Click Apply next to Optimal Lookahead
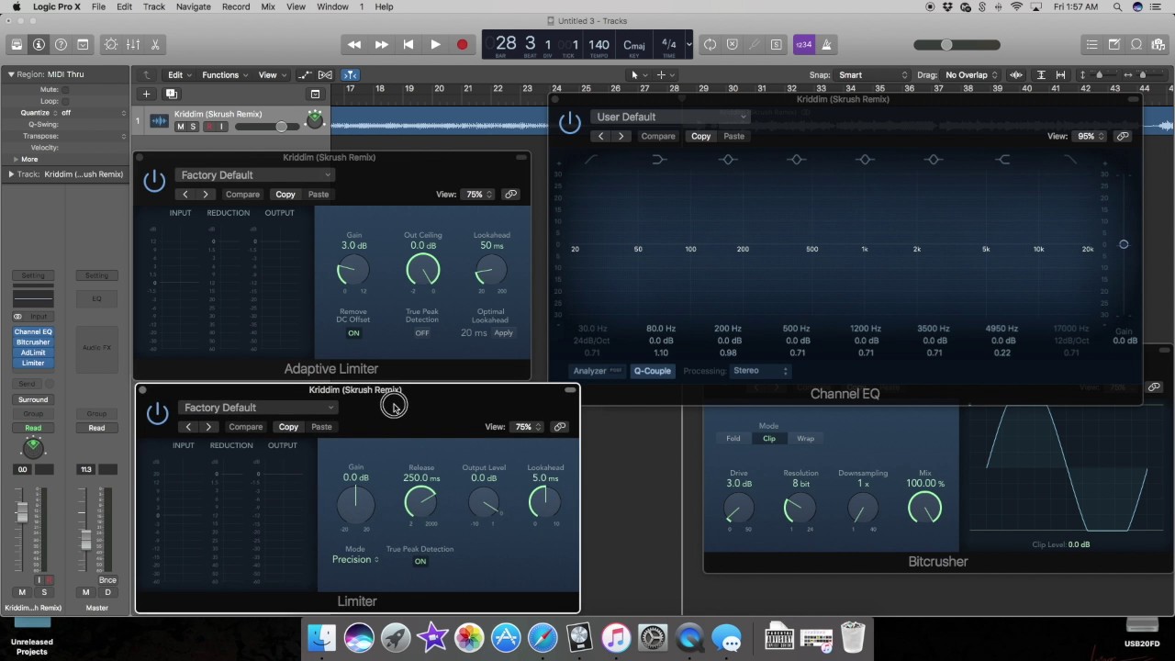Viewport: 1175px width, 661px height. (503, 333)
